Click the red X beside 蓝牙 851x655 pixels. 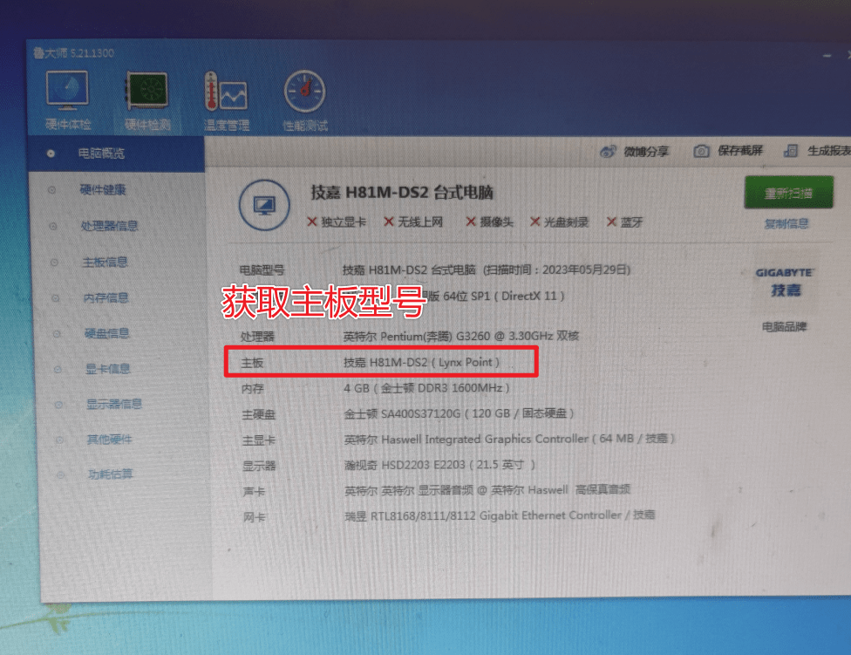(612, 222)
